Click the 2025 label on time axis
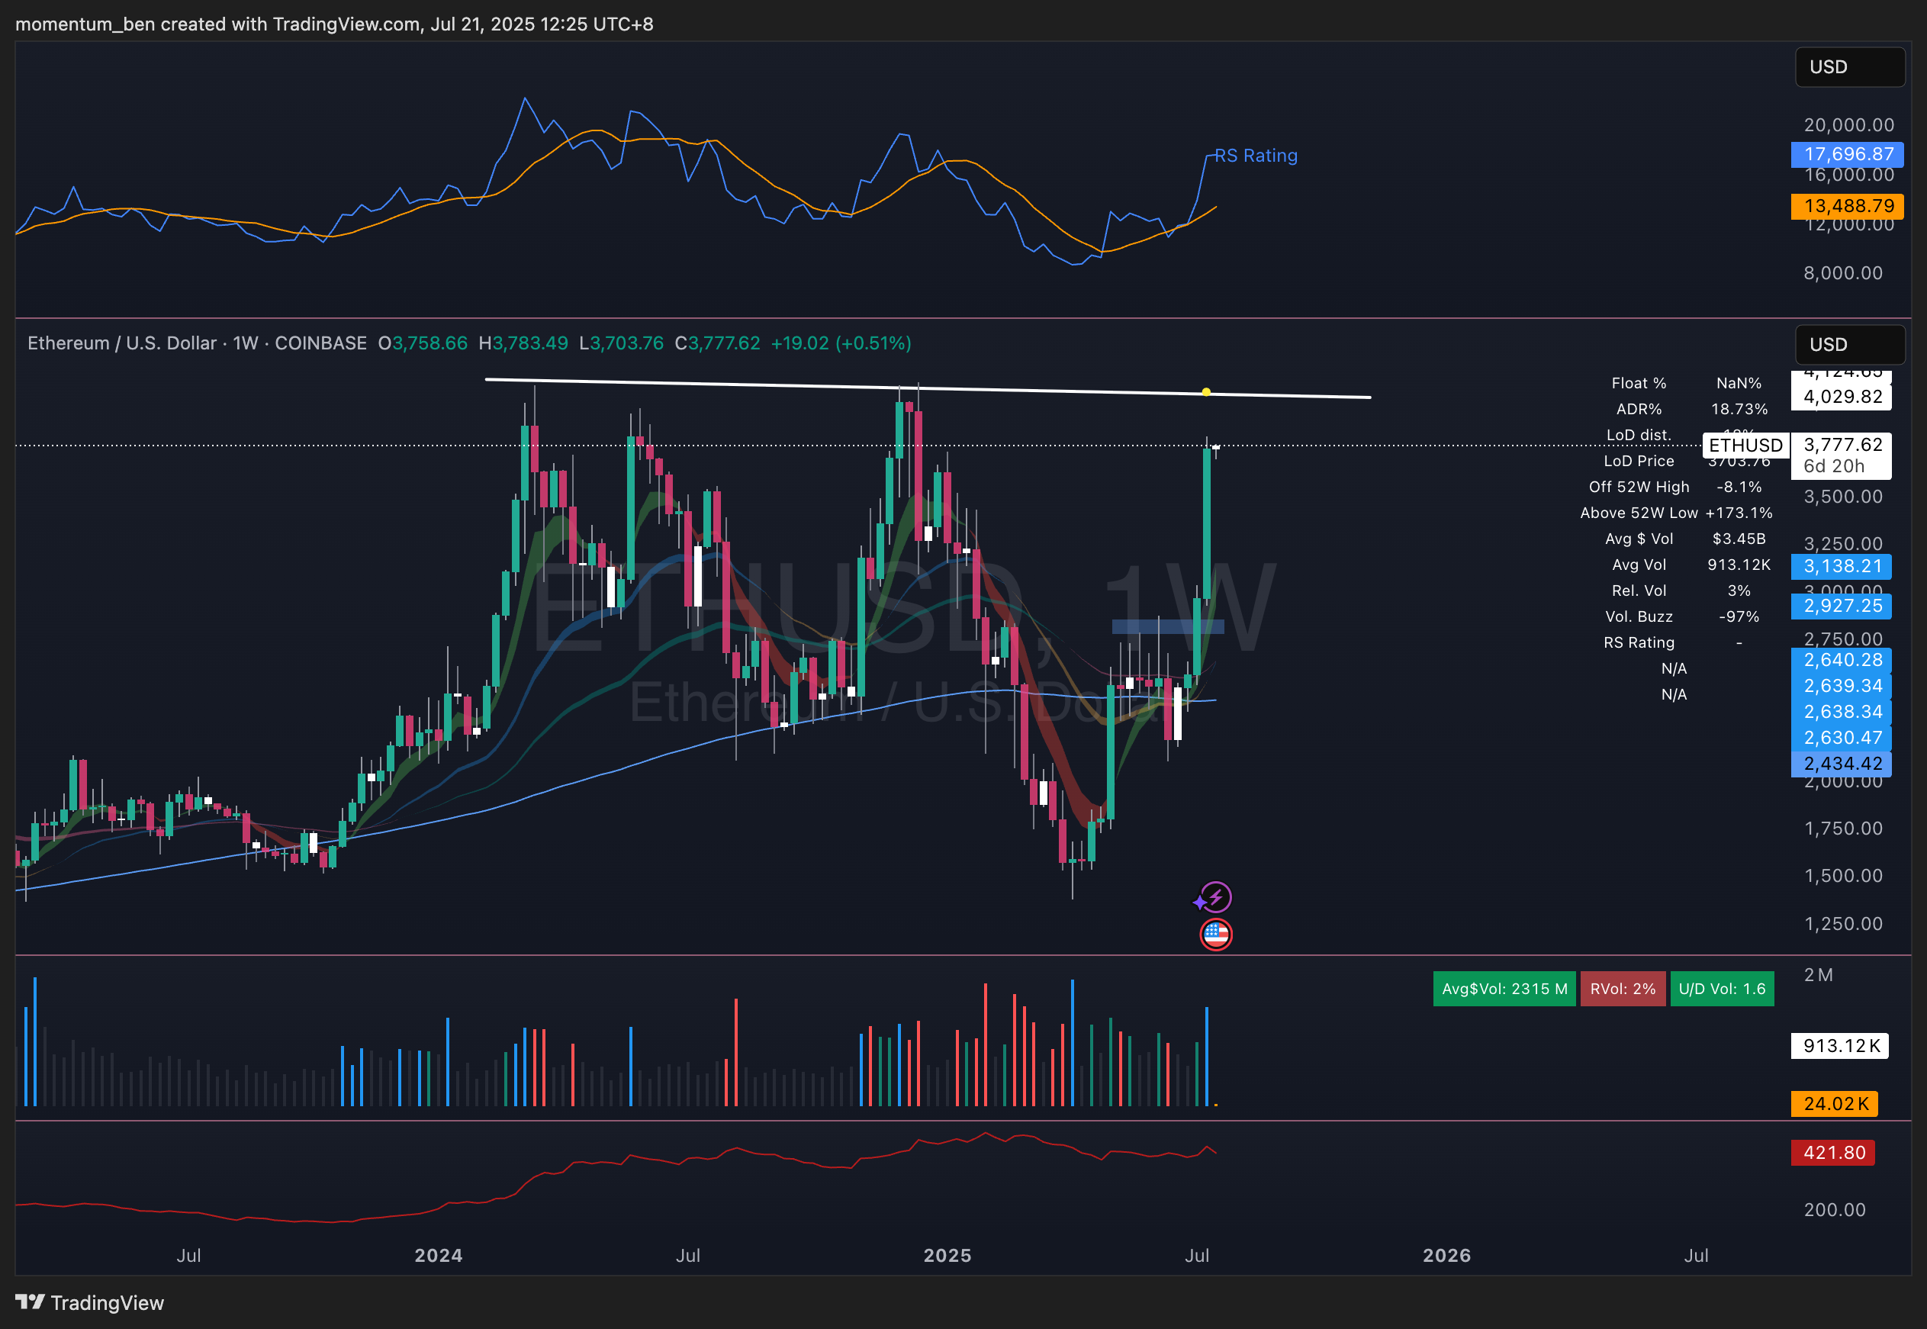This screenshot has height=1329, width=1927. (947, 1255)
